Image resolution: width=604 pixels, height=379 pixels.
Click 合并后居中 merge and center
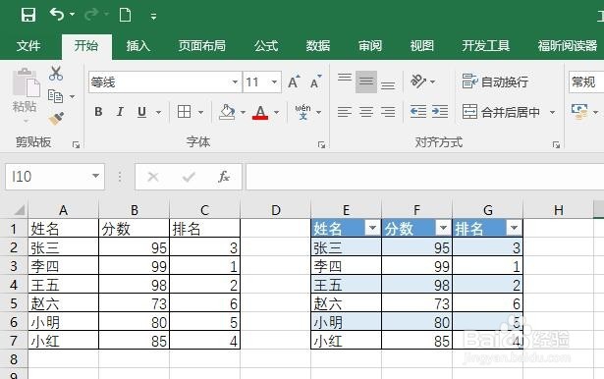[x=501, y=112]
